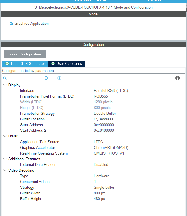The image size is (187, 216).
Task: Open the Framebuffer Strategy Double Buffer option
Action: click(105, 113)
